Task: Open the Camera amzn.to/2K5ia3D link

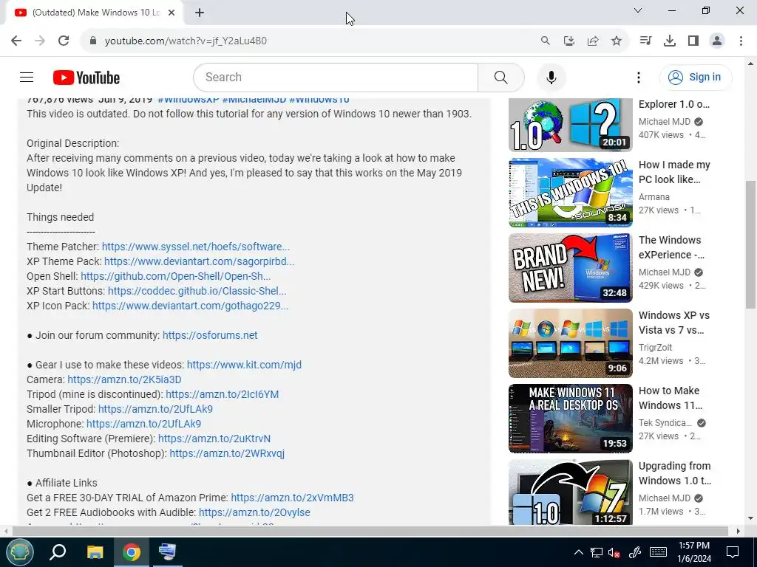Action: pyautogui.click(x=124, y=379)
